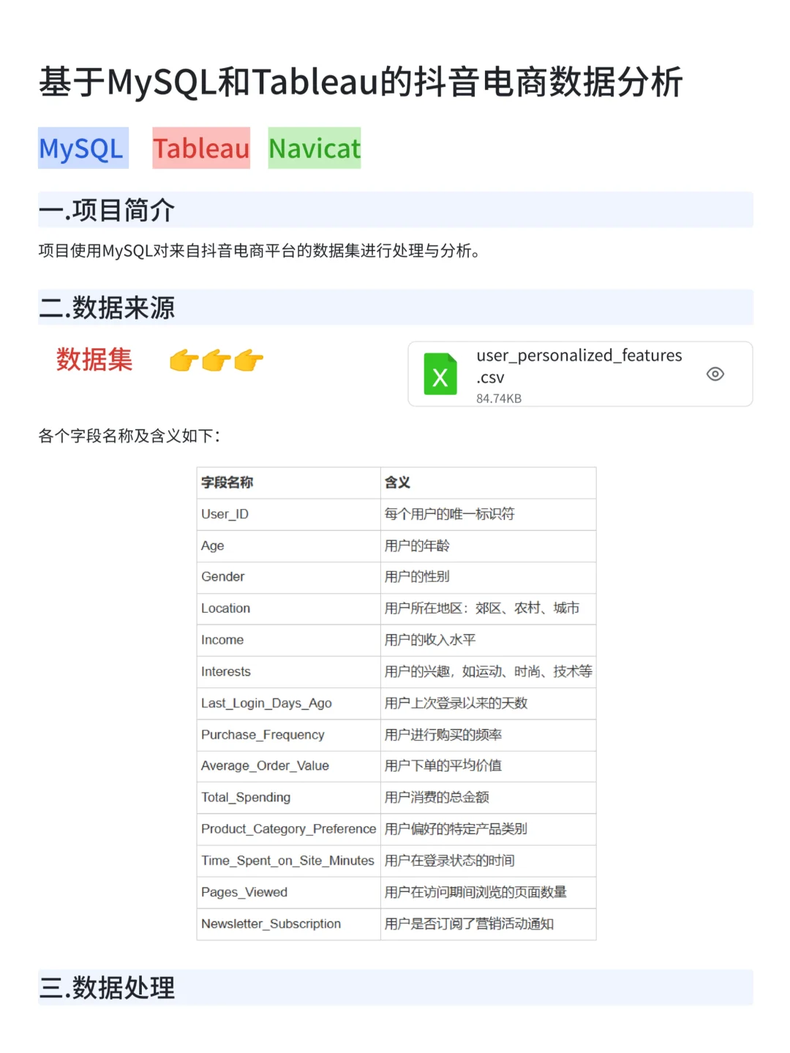Click the 用户的年龄 cell
The width and height of the screenshot is (790, 1053).
click(x=488, y=546)
